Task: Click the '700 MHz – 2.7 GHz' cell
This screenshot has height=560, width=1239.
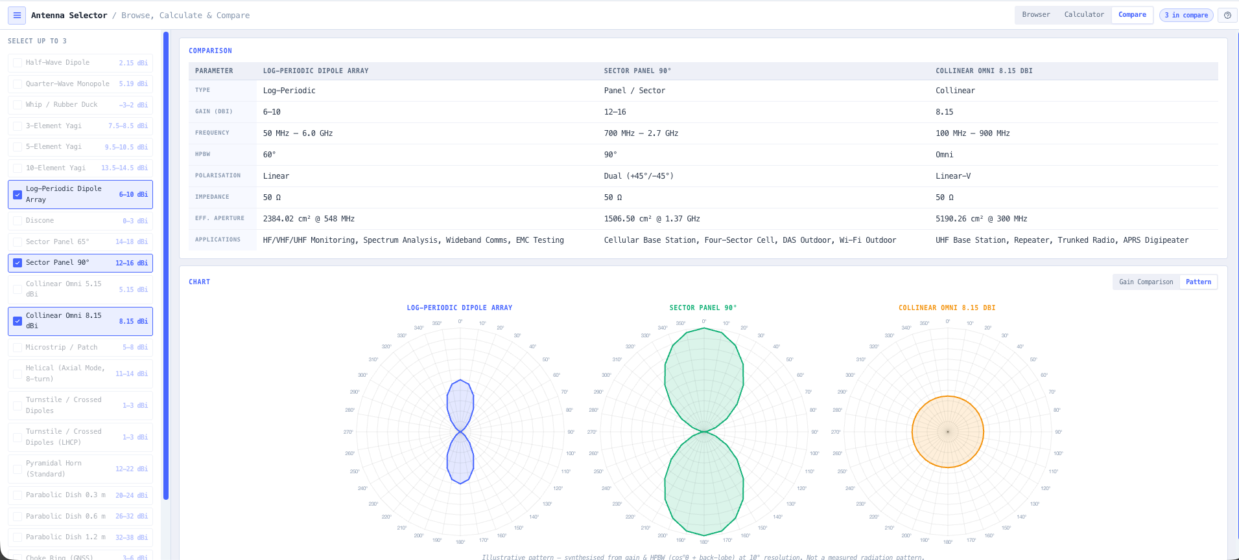Action: tap(641, 133)
